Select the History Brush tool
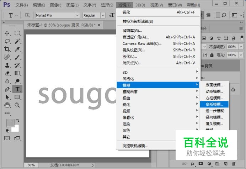246x169 pixels. pyautogui.click(x=17, y=65)
